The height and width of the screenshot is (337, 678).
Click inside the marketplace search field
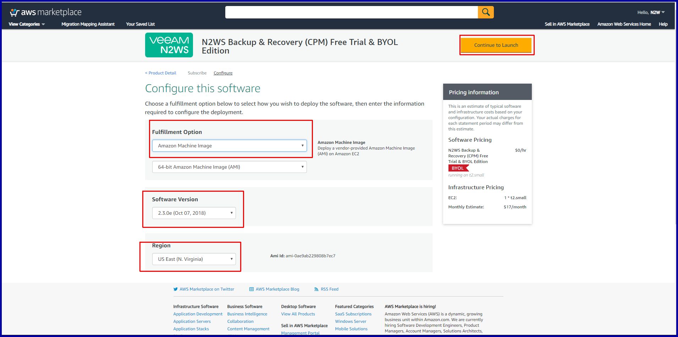(x=352, y=12)
